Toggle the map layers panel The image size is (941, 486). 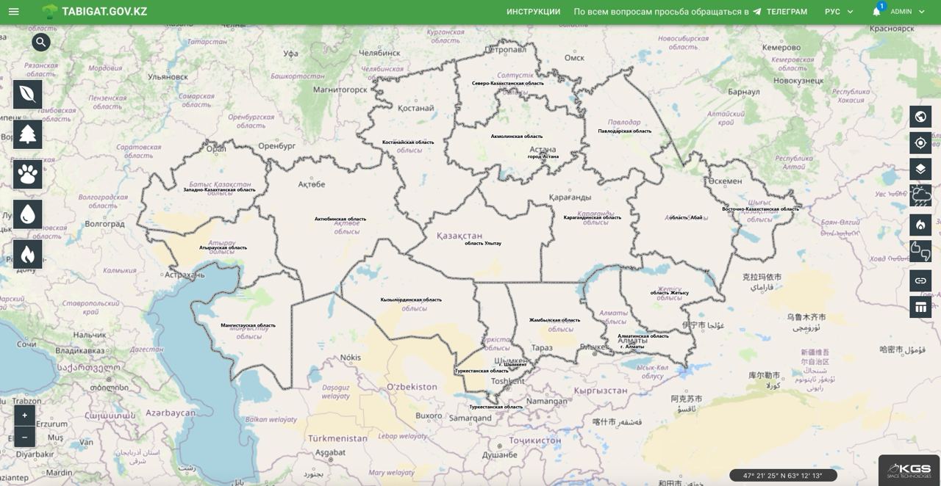[920, 170]
